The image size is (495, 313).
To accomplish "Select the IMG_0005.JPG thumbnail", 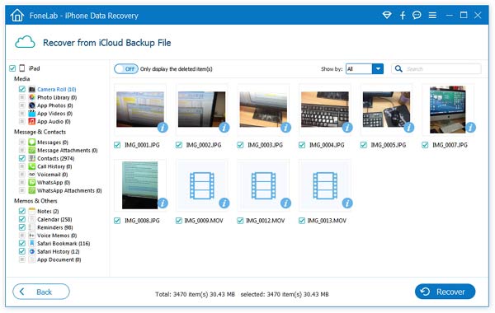I will click(x=386, y=110).
